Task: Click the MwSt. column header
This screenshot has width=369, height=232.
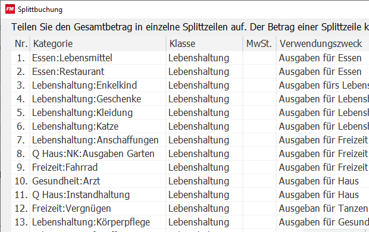Action: pos(259,44)
